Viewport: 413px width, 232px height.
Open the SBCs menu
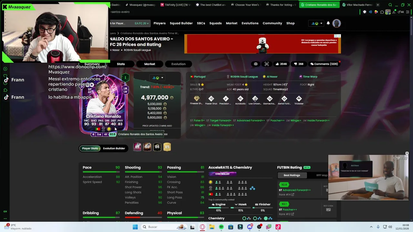point(201,23)
